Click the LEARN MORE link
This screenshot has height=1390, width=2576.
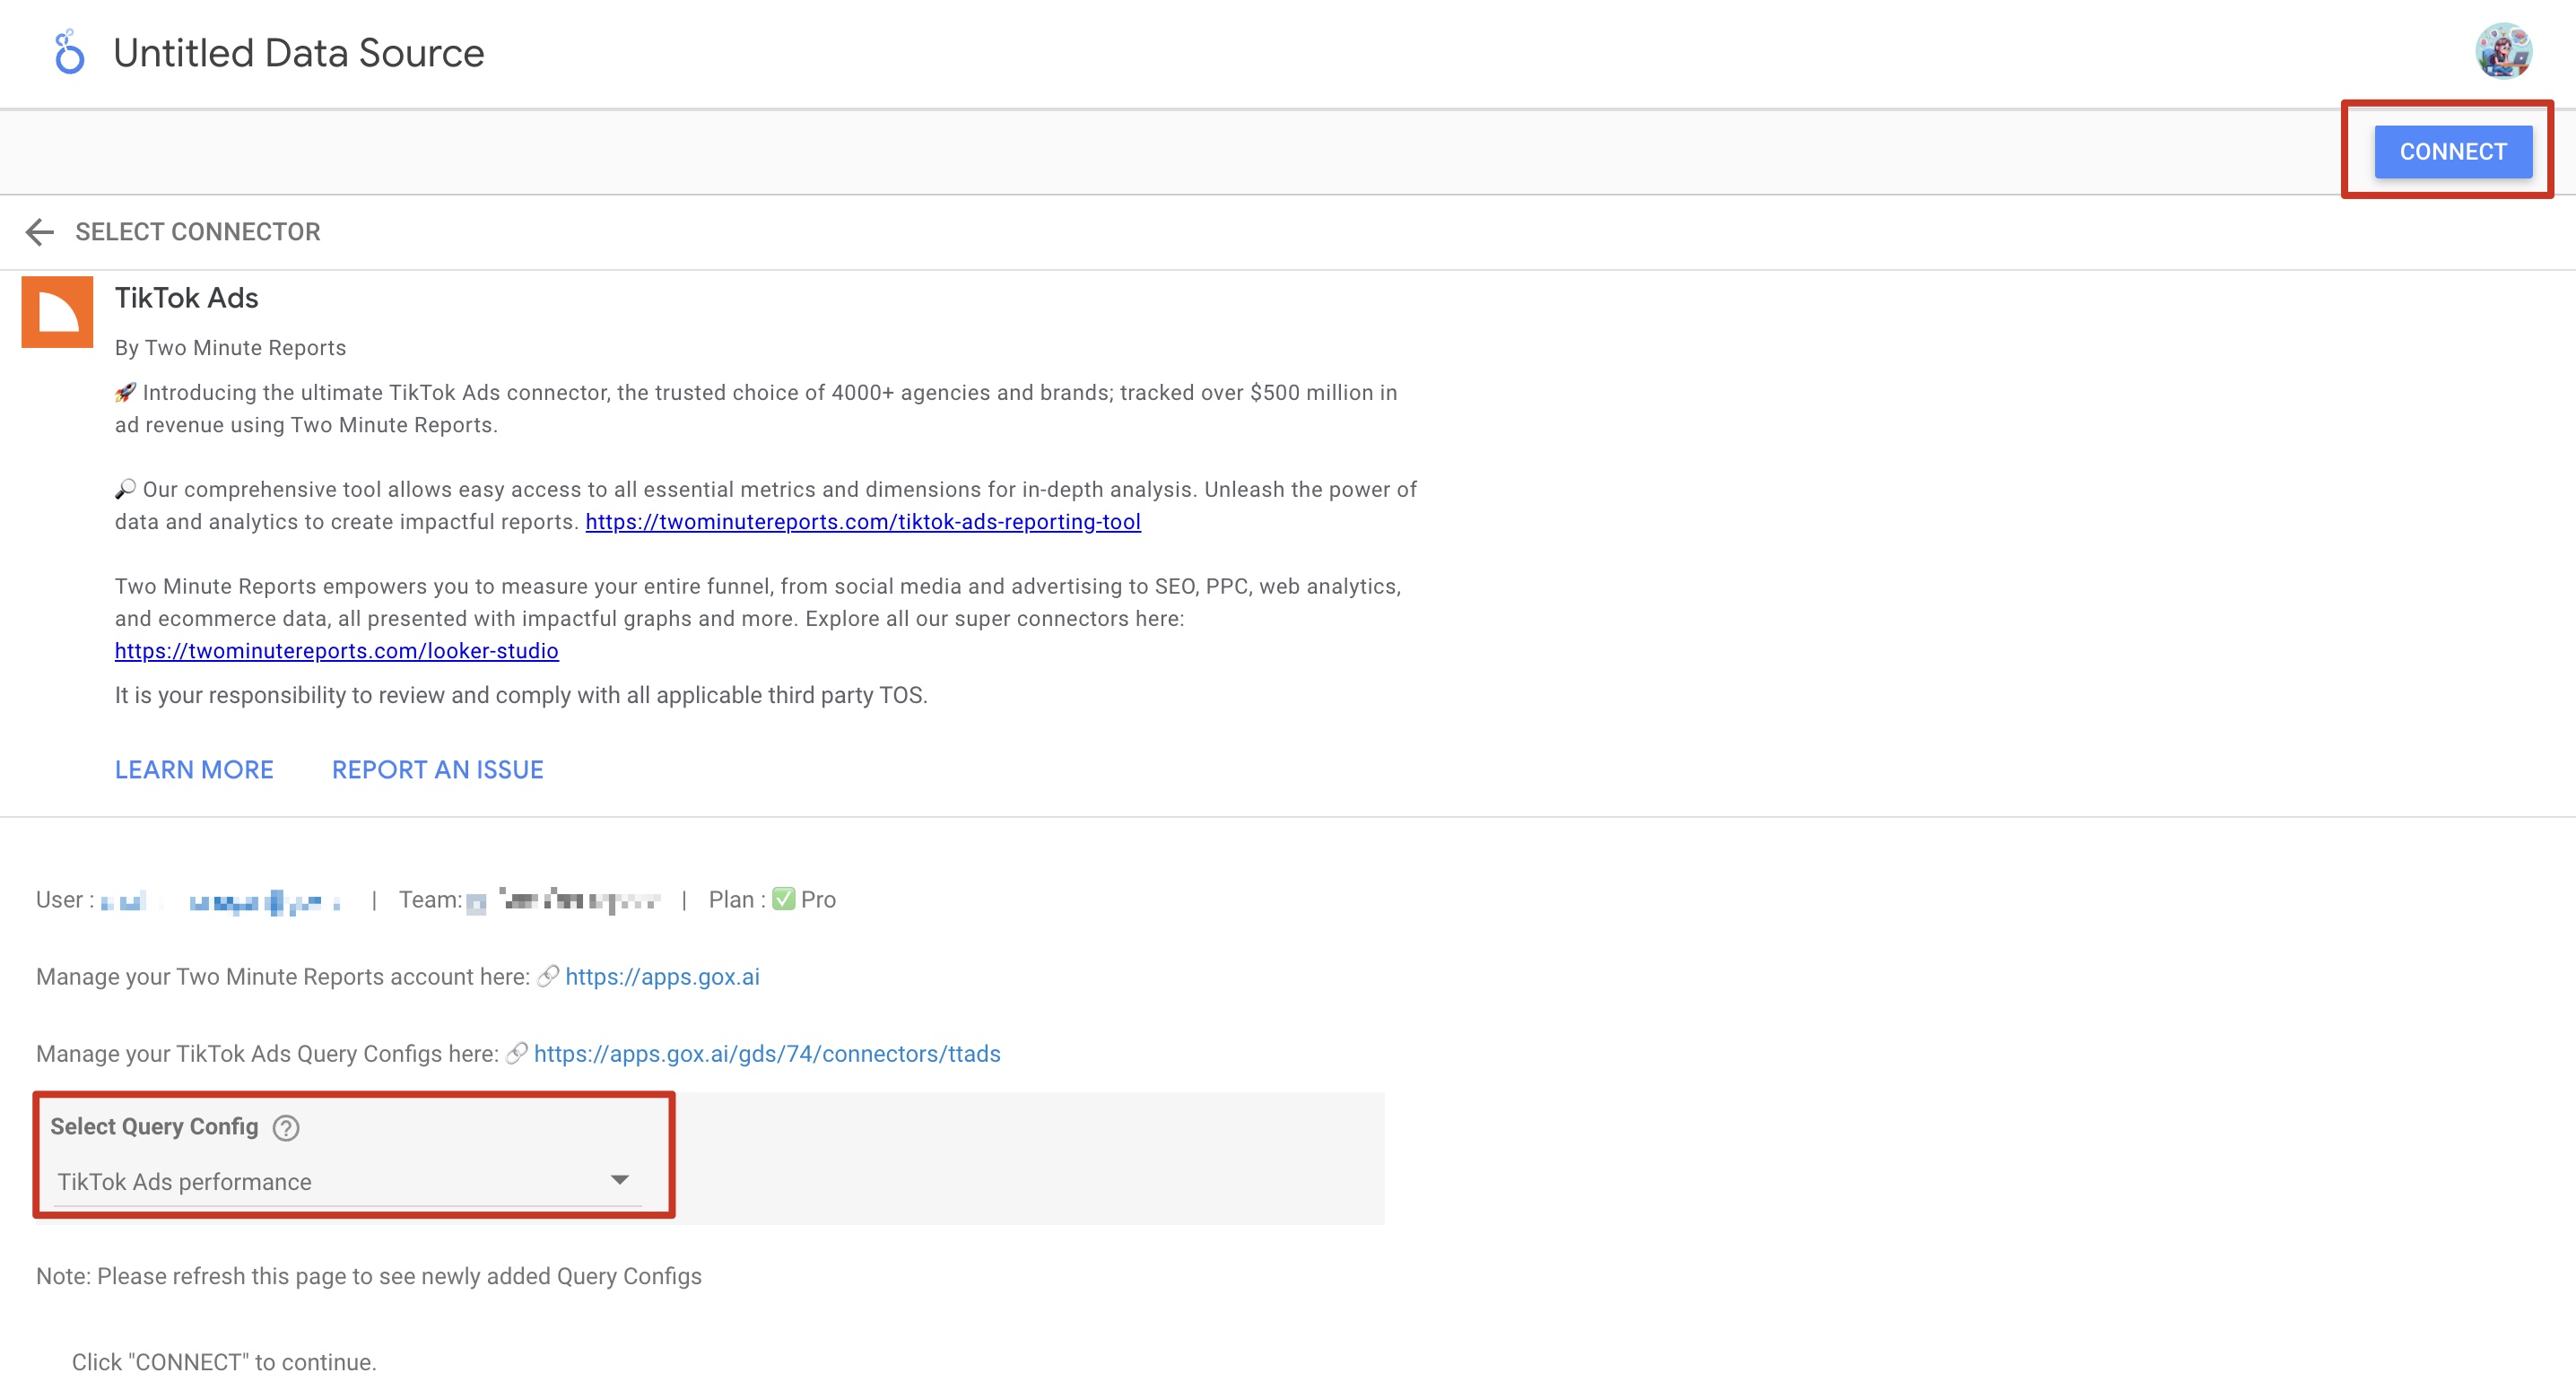click(194, 770)
